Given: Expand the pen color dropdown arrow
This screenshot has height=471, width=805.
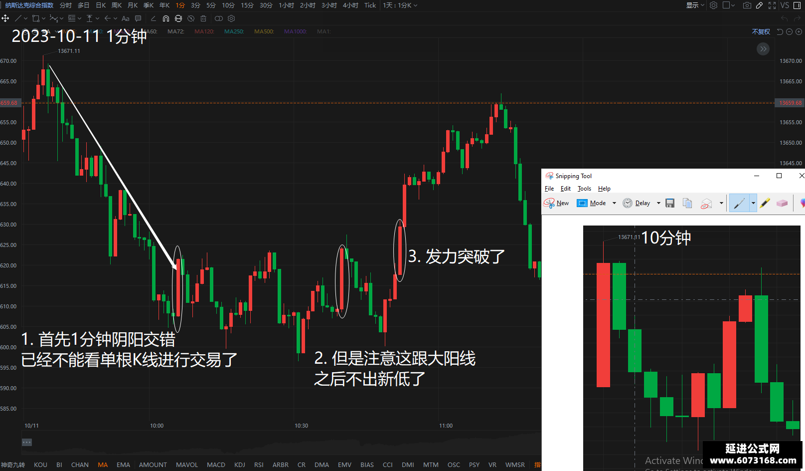Looking at the screenshot, I should (x=753, y=203).
